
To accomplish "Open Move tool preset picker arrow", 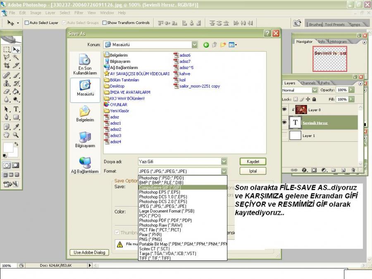I will tap(18, 23).
